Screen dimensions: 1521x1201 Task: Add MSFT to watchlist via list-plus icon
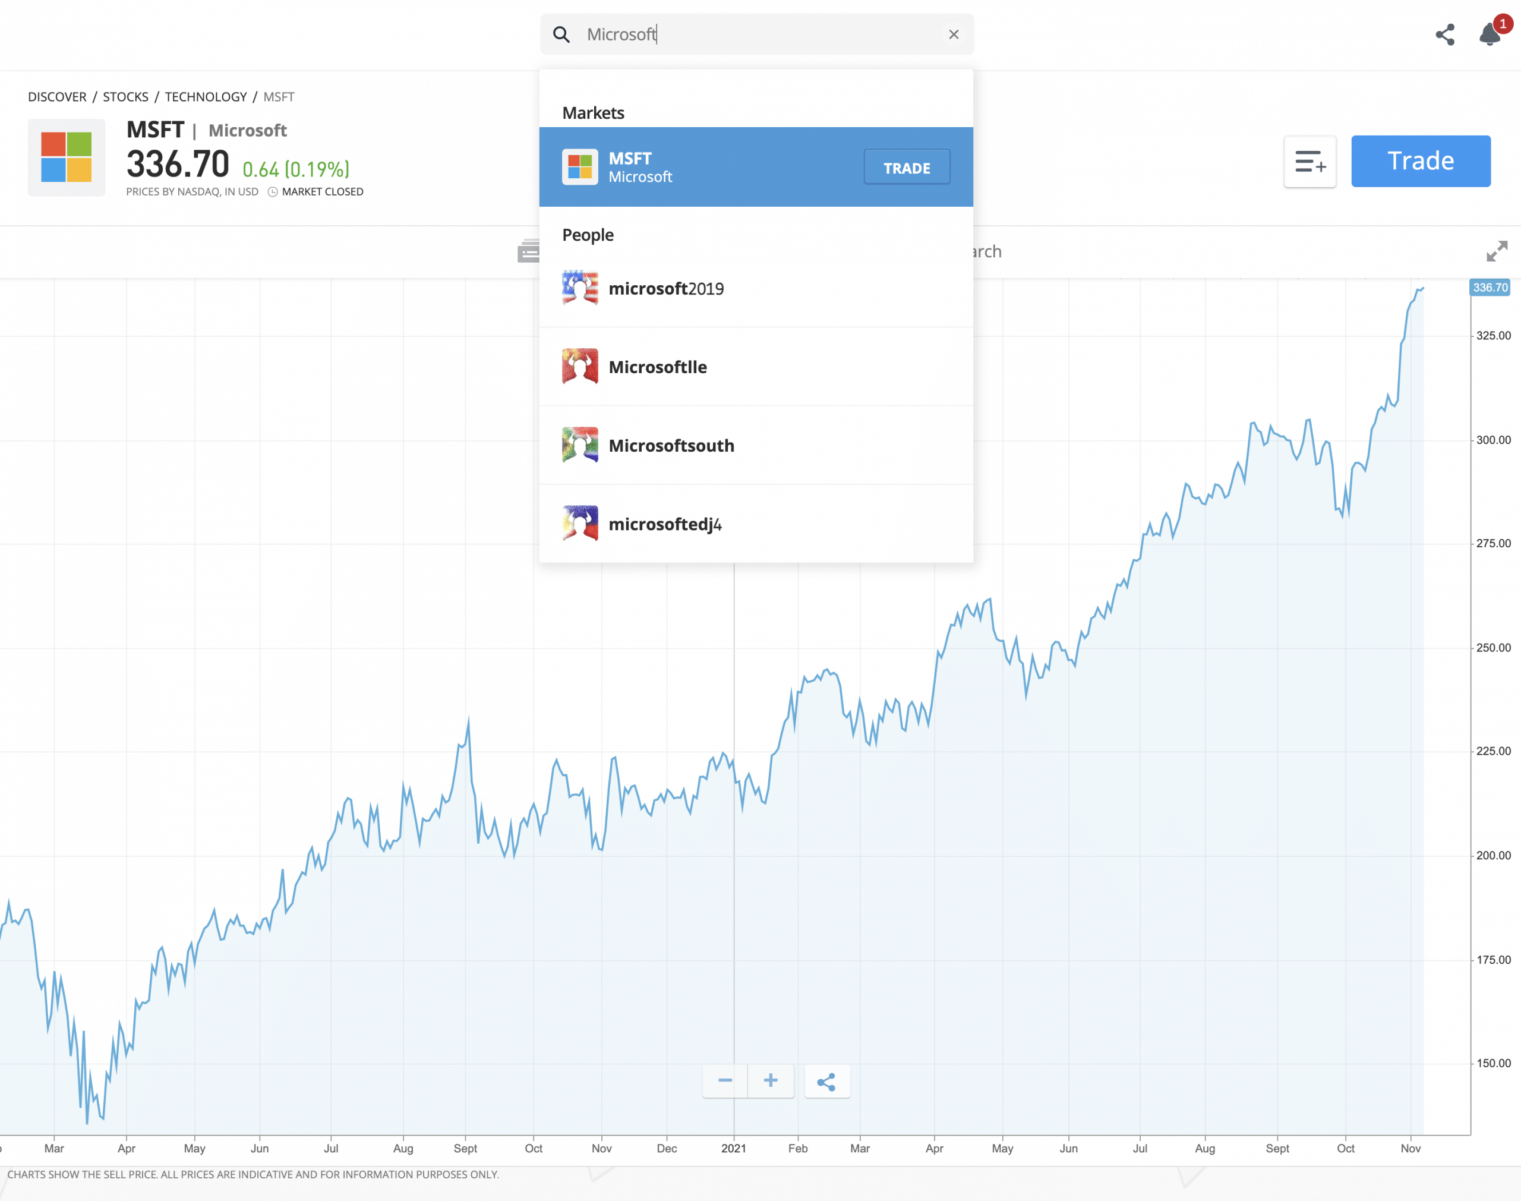tap(1309, 162)
